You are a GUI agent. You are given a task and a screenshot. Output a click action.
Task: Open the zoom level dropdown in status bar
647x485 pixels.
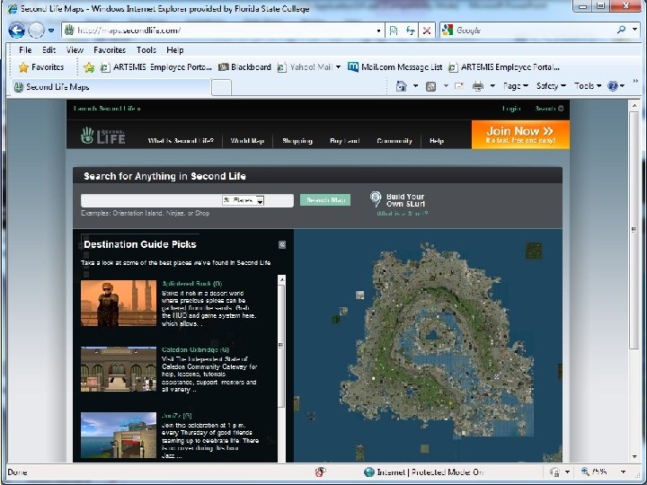click(x=623, y=472)
